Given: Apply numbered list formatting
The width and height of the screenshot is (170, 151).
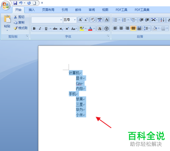Looking at the screenshot, I should [x=124, y=20].
